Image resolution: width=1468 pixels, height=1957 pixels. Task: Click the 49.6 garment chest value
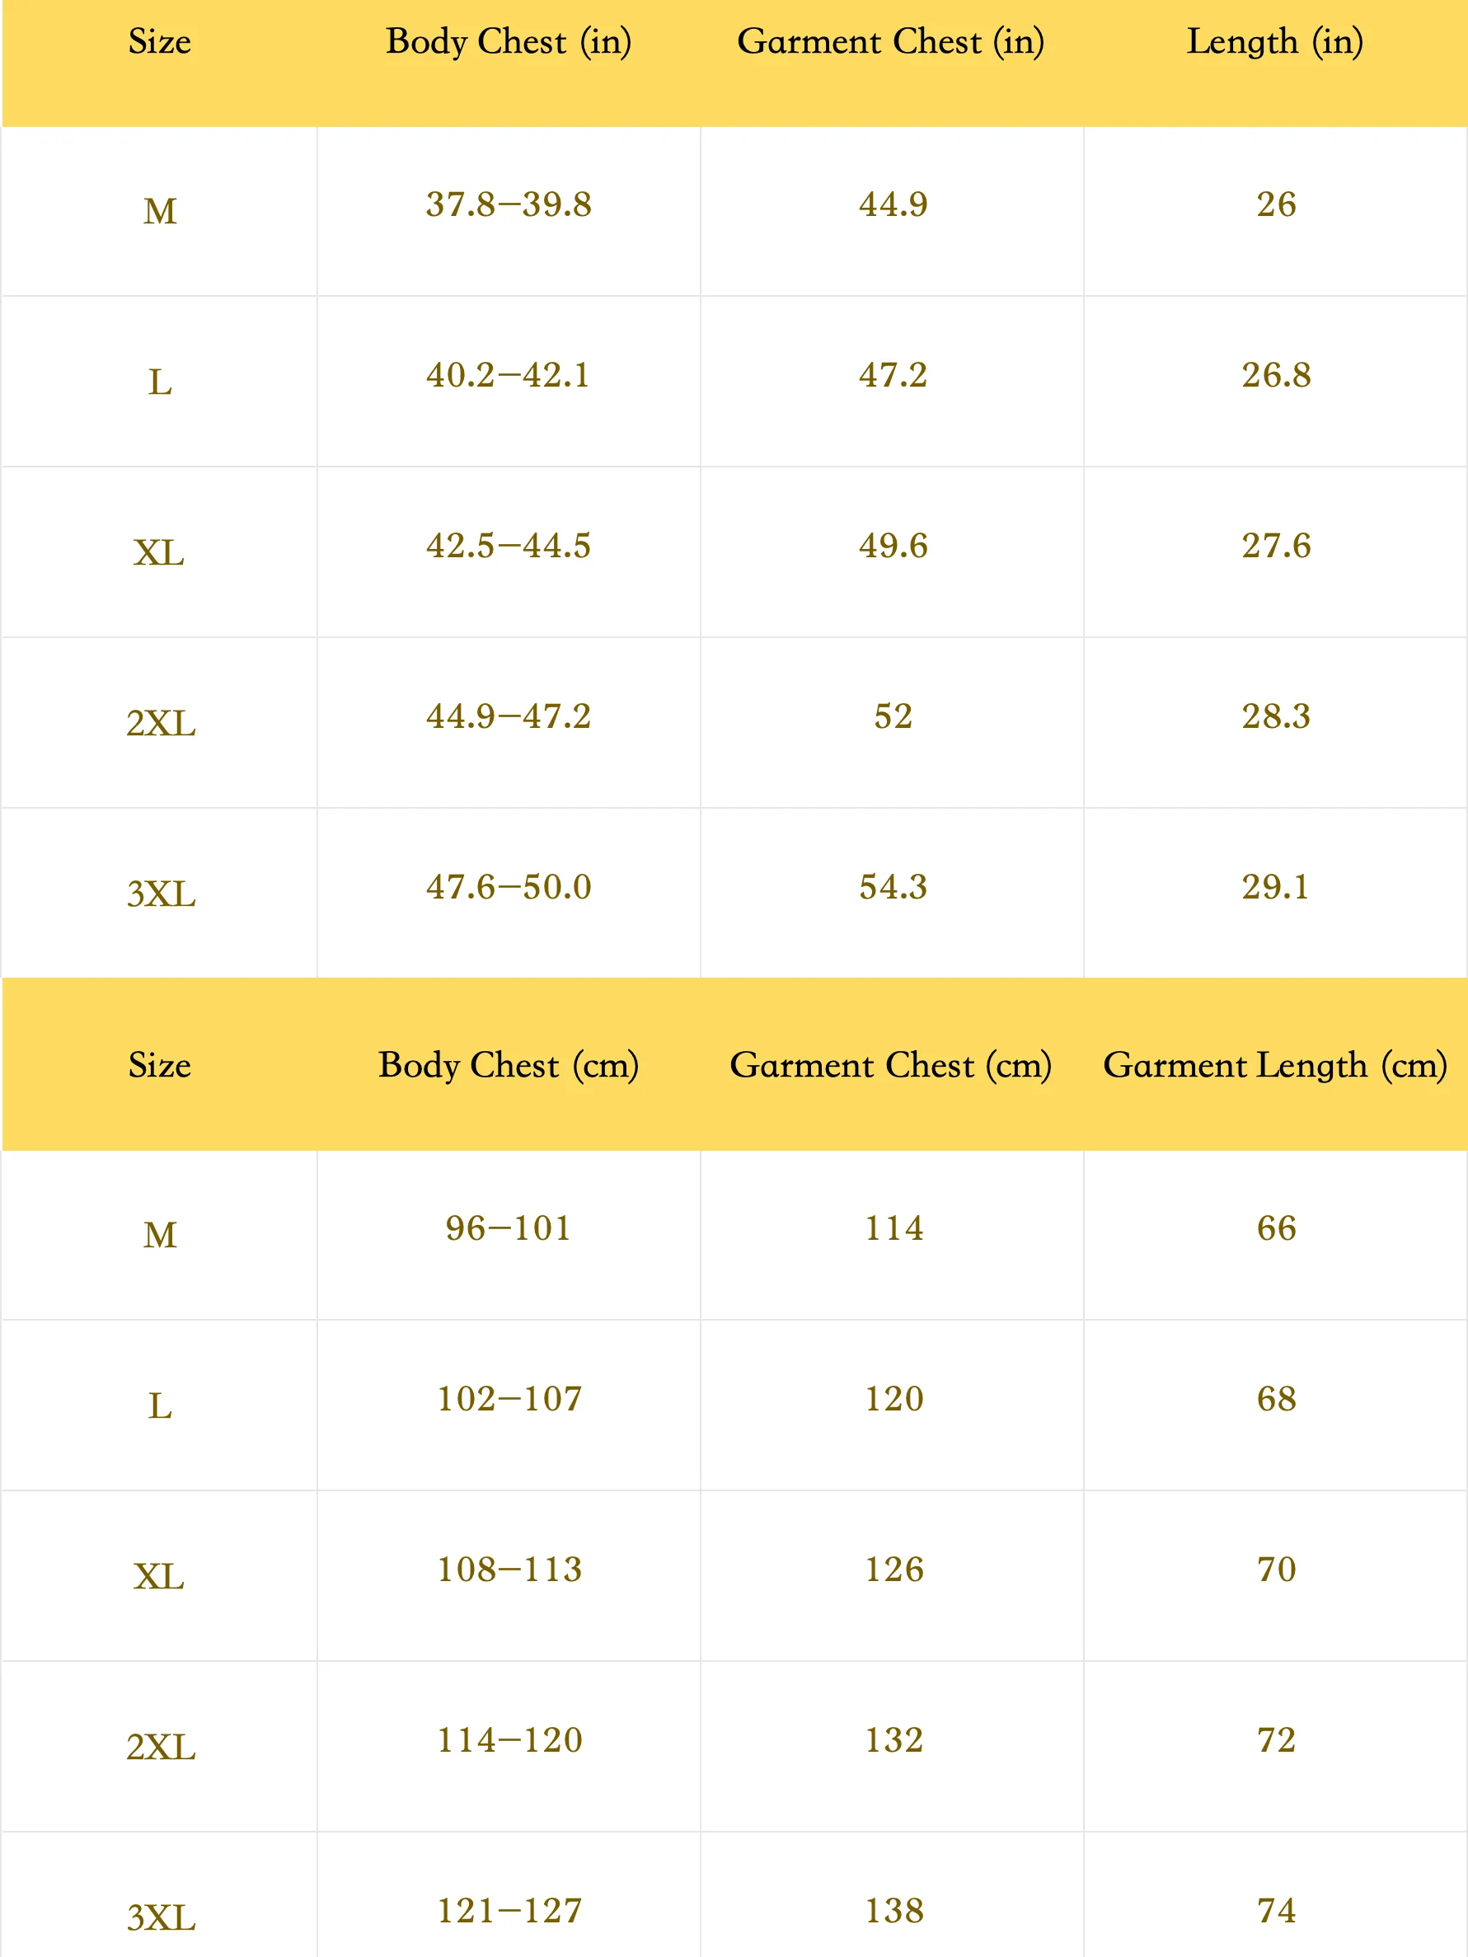click(893, 546)
